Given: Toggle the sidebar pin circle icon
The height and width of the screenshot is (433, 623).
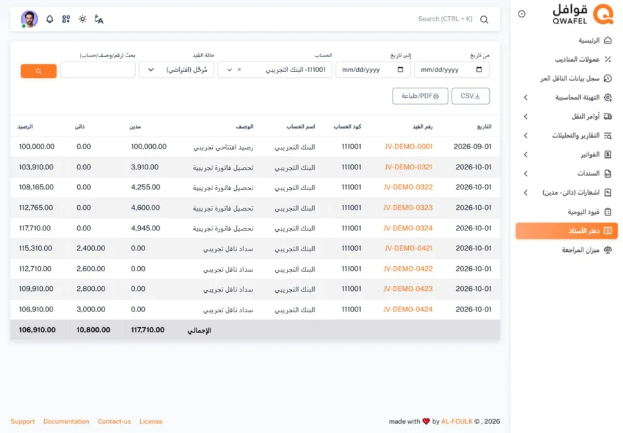Looking at the screenshot, I should pyautogui.click(x=522, y=14).
